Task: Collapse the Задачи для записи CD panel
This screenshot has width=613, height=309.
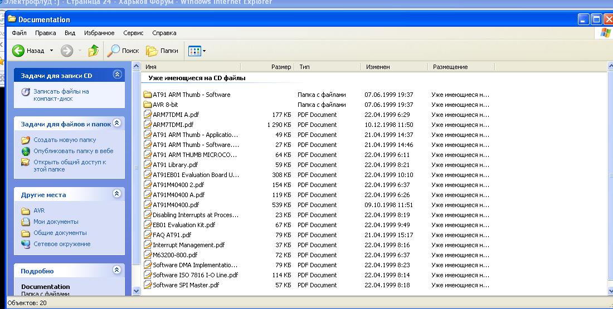Action: point(117,74)
